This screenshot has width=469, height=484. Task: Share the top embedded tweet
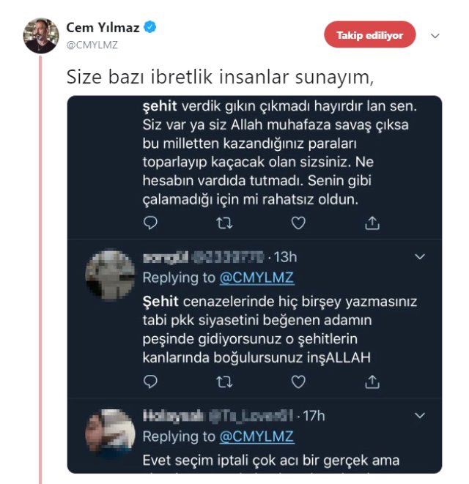pyautogui.click(x=372, y=223)
